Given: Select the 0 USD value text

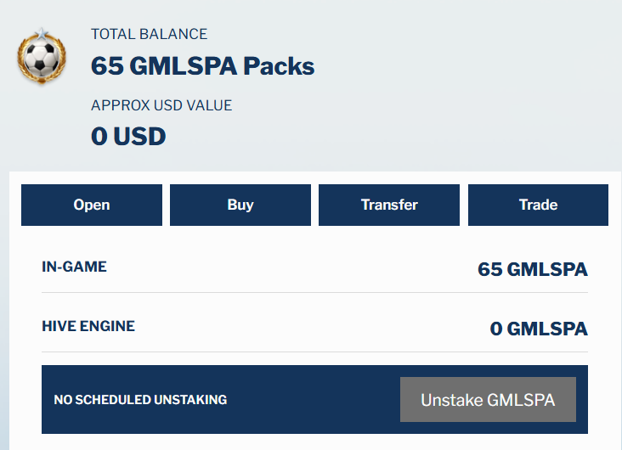Looking at the screenshot, I should 128,136.
